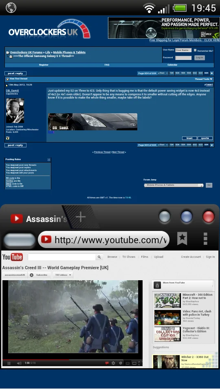Viewport: 220px width, 391px height.
Task: Click the grey round window button
Action: point(165,216)
